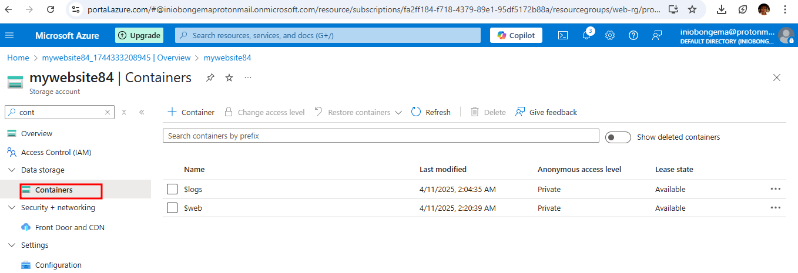
Task: Click the browser address bar URL
Action: (x=374, y=9)
